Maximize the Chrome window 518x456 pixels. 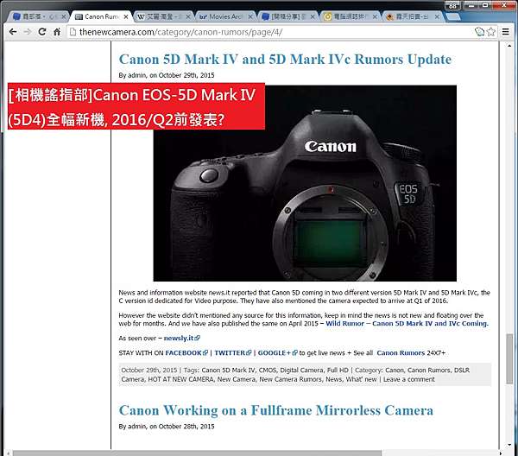click(x=485, y=4)
